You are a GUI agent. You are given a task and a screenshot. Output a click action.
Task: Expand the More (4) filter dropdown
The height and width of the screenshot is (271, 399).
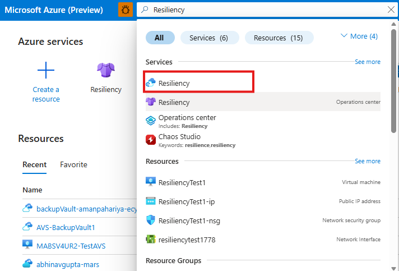coord(359,36)
